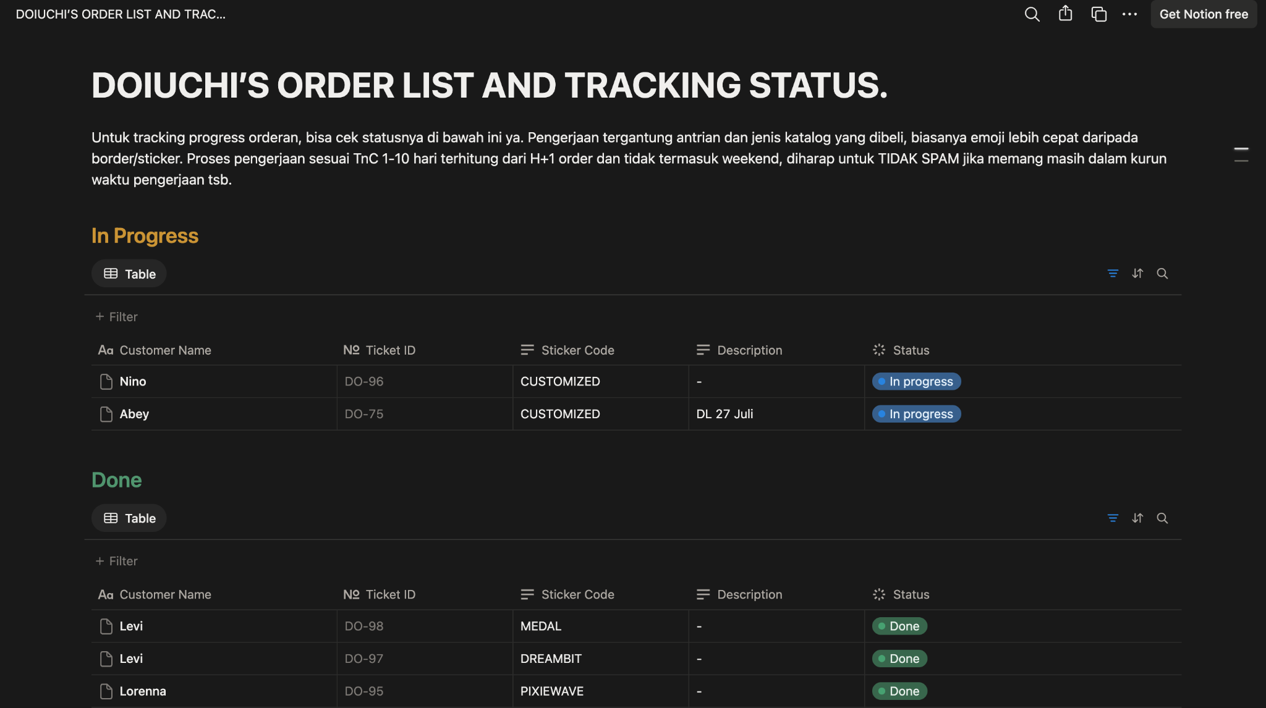This screenshot has width=1266, height=708.
Task: Click CUSTOMIZED sticker code in Nino row
Action: click(x=601, y=381)
